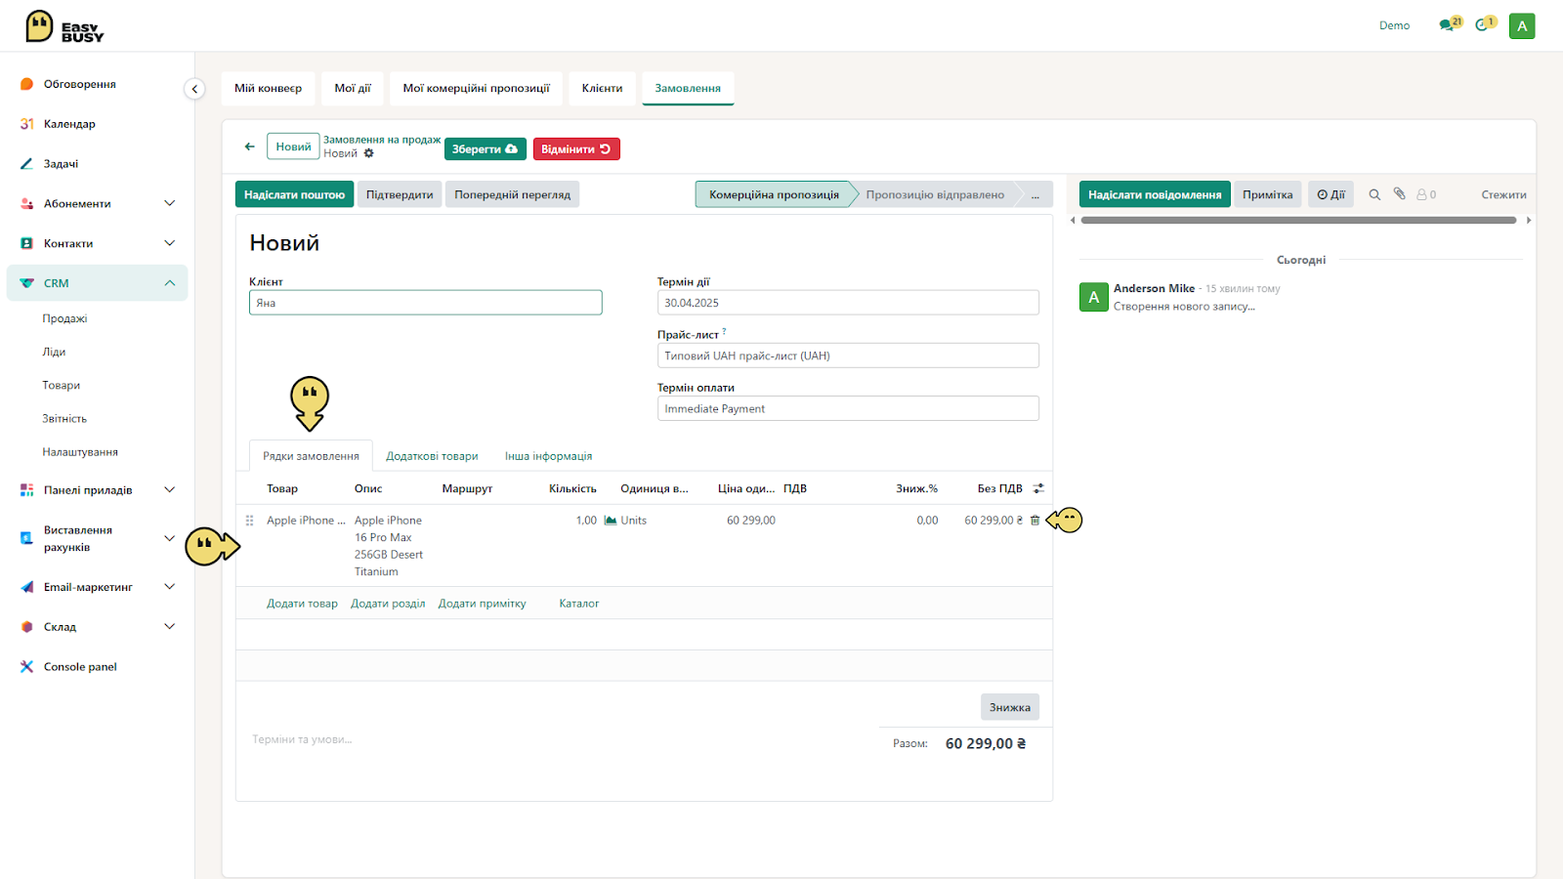
Task: Collapse the CRM menu
Action: [170, 283]
